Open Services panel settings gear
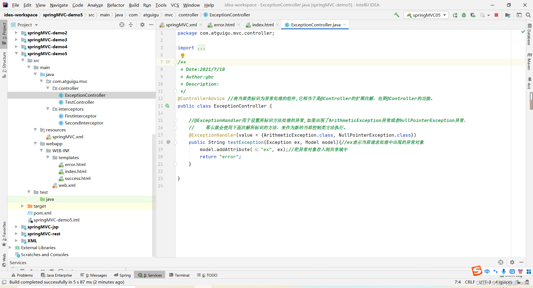This screenshot has width=533, height=288. tap(512, 262)
